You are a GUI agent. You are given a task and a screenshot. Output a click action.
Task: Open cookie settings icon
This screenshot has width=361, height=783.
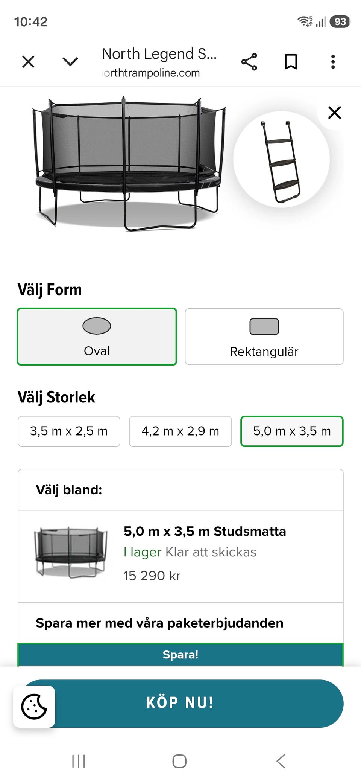point(34,707)
